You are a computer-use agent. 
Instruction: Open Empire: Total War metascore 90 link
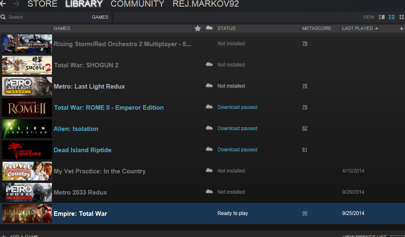tap(305, 213)
